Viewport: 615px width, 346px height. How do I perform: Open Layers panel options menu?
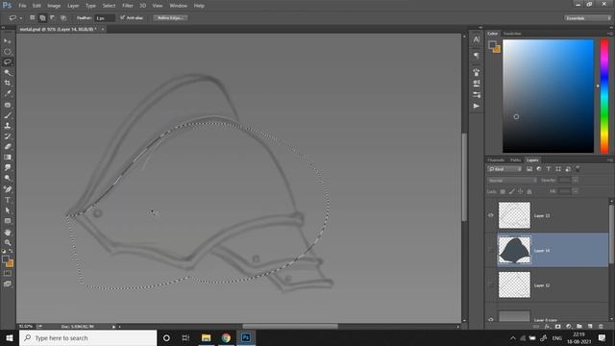click(609, 161)
